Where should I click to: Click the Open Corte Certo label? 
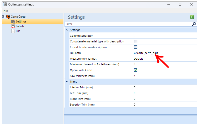coord(81,70)
